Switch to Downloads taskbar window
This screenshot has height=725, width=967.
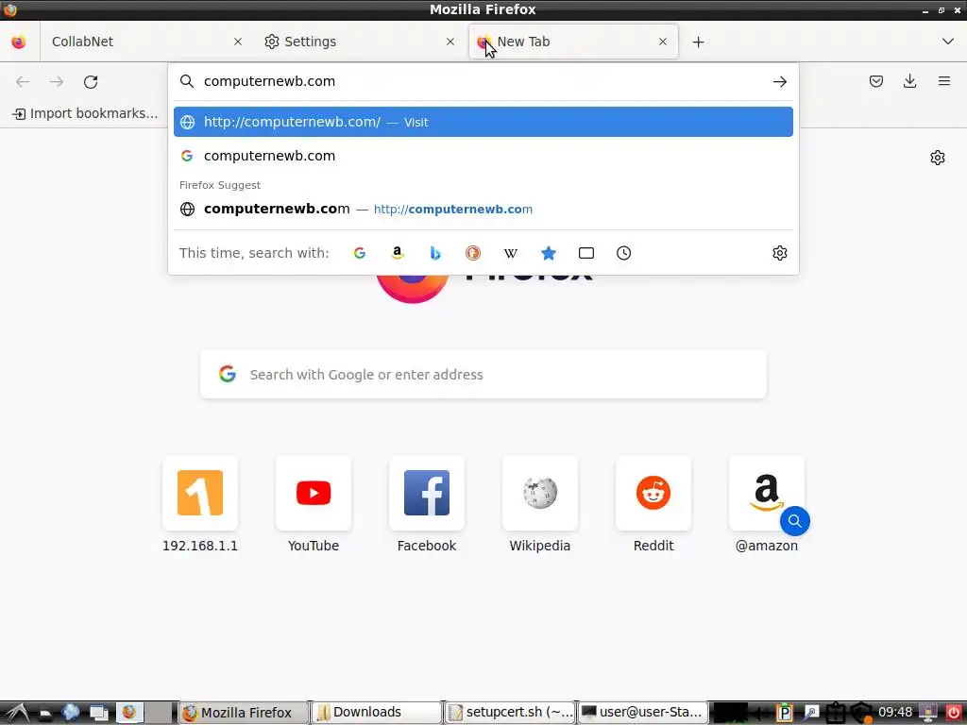pyautogui.click(x=376, y=713)
